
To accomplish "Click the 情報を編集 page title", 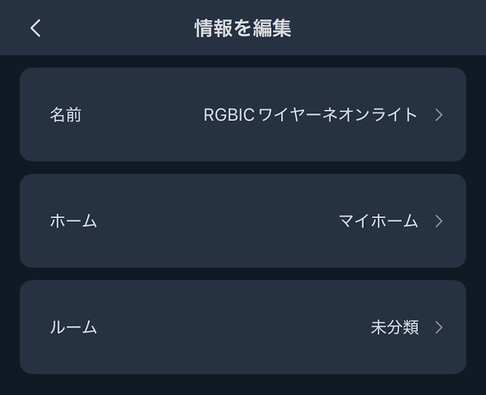I will [x=243, y=28].
